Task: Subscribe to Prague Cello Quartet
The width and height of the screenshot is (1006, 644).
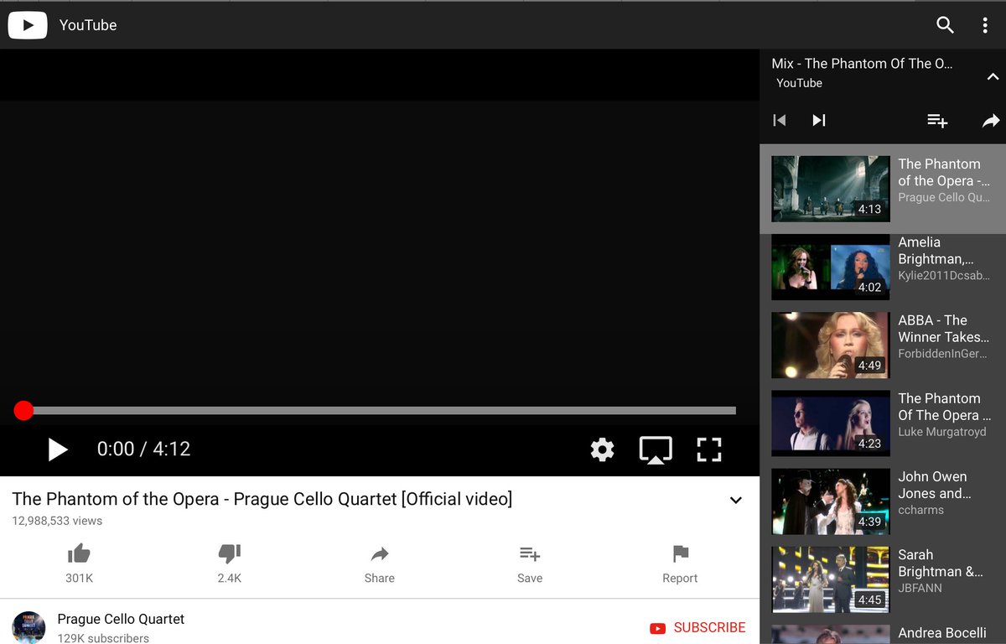Action: pyautogui.click(x=697, y=627)
